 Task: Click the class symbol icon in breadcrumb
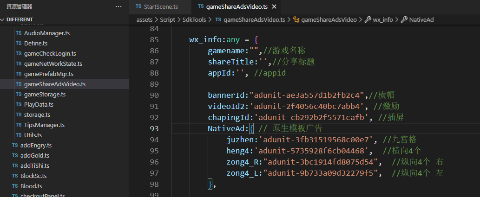[296, 19]
